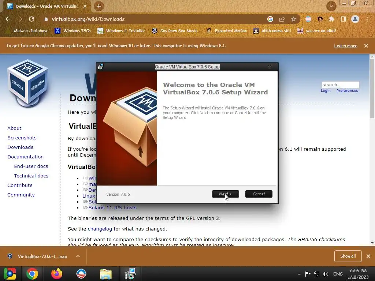Viewport: 375px width, 281px height.
Task: Expand the VirtualBox download item chevron
Action: 78,256
